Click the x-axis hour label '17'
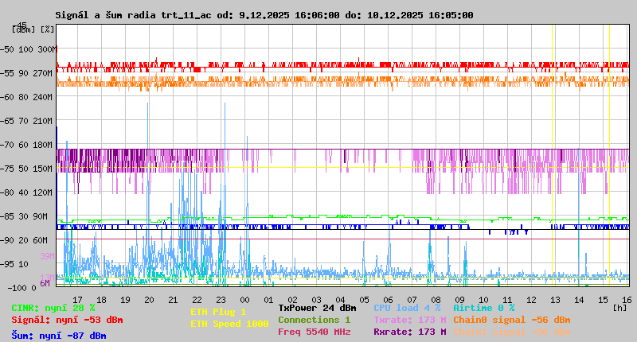Image resolution: width=637 pixels, height=342 pixels. point(77,300)
